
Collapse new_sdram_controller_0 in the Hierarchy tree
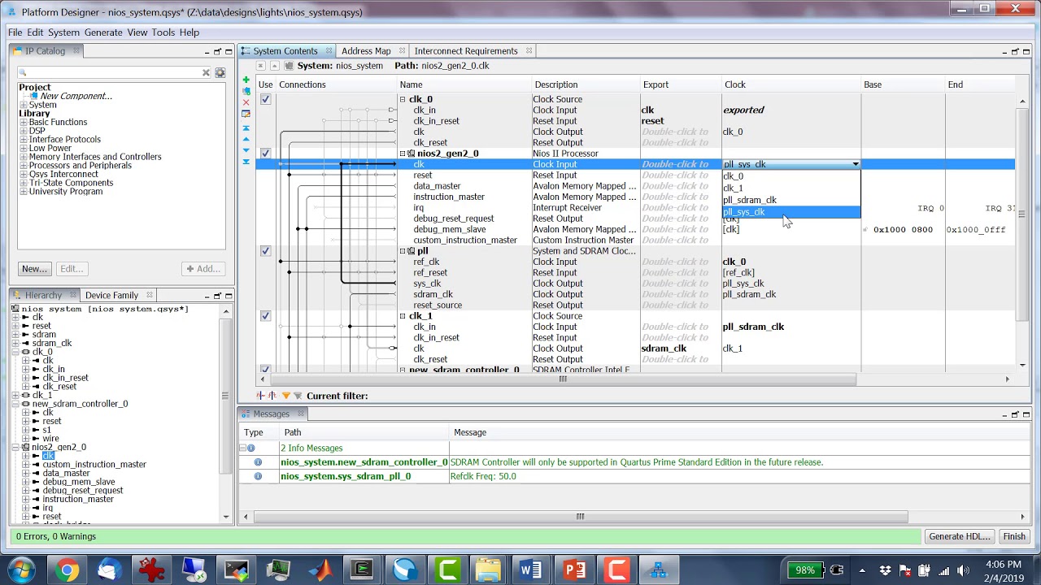[x=15, y=404]
